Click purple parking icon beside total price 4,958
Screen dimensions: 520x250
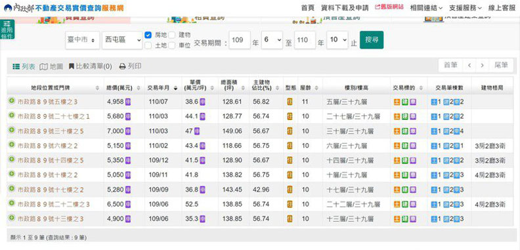(x=128, y=102)
